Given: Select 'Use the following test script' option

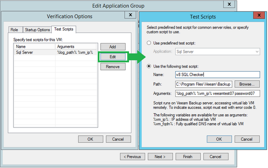Looking at the screenshot, I should pos(149,66).
